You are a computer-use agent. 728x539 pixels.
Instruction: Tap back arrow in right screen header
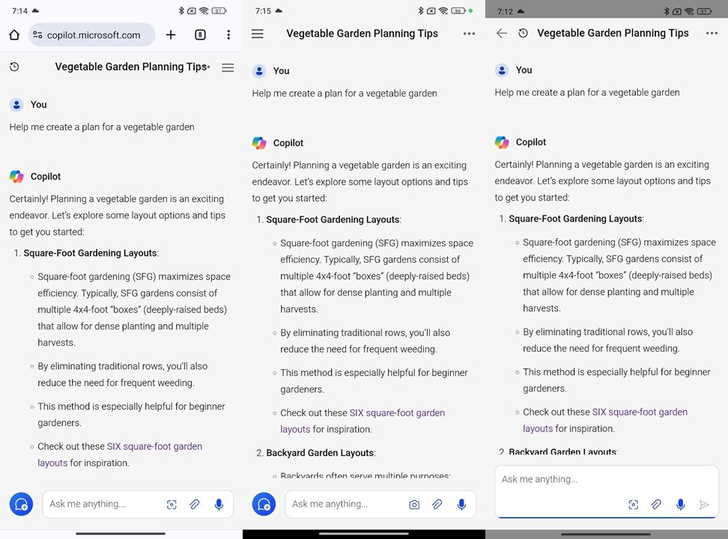point(501,34)
